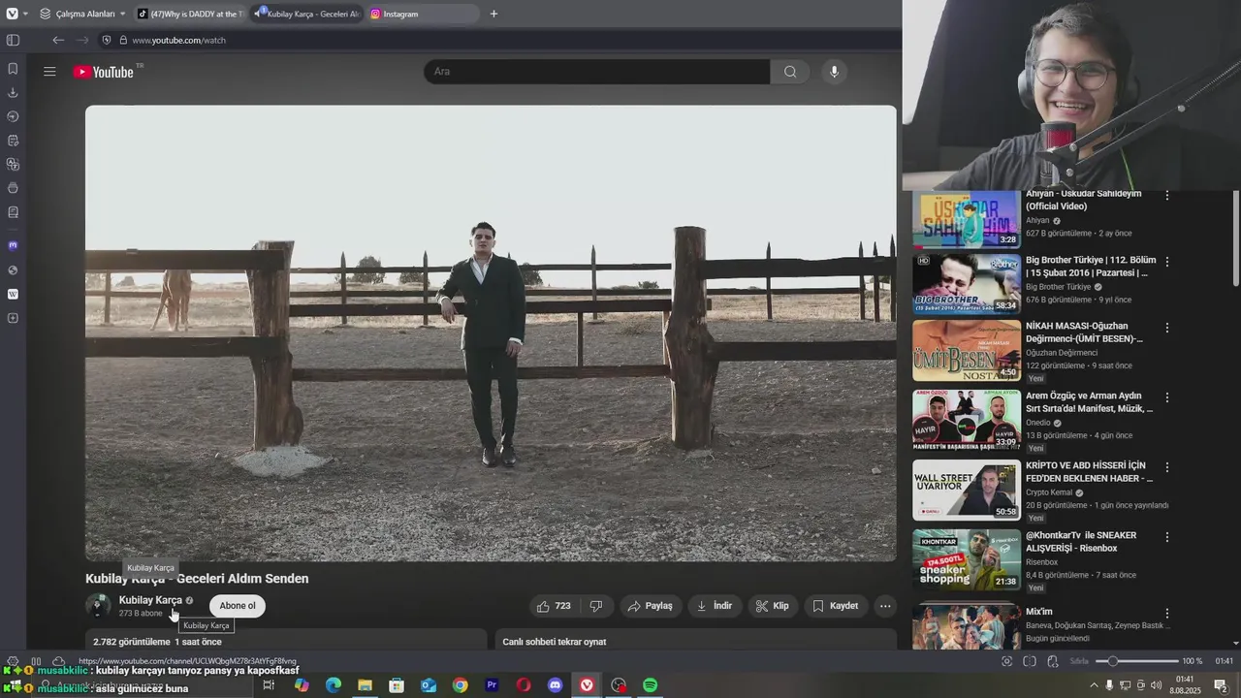Toggle the Vivaldi side panel button
This screenshot has width=1241, height=698.
tap(13, 40)
